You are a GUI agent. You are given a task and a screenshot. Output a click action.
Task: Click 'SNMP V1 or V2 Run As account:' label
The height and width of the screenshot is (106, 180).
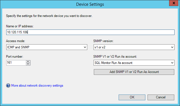tap(115, 57)
